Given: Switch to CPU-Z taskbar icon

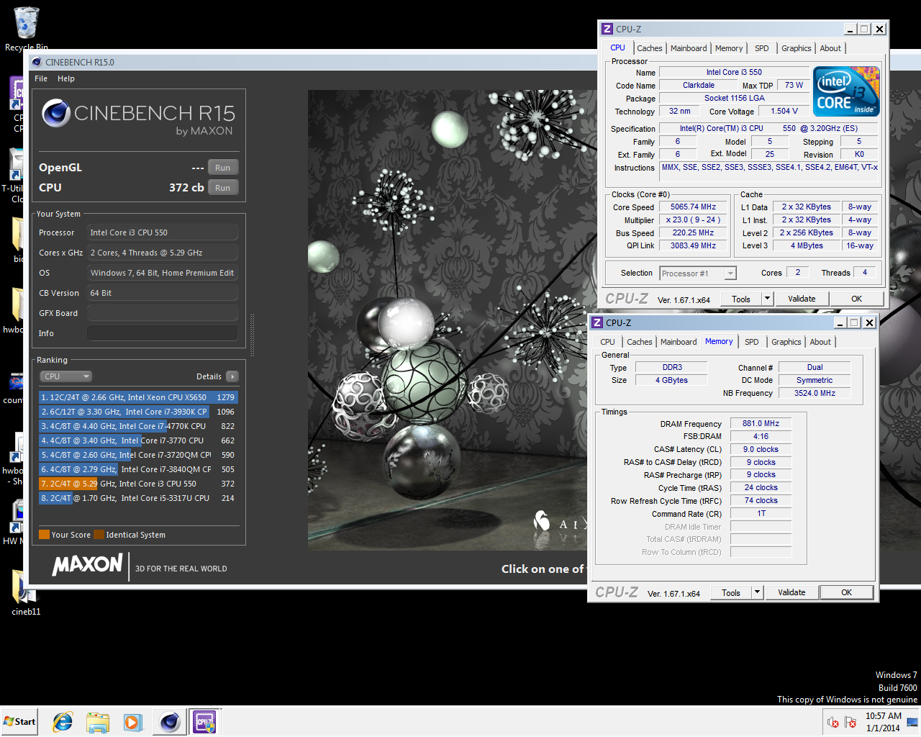Looking at the screenshot, I should coord(204,722).
